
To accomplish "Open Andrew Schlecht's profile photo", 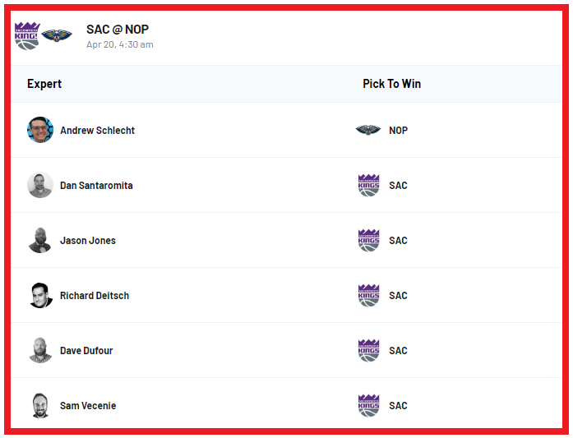I will tap(40, 130).
